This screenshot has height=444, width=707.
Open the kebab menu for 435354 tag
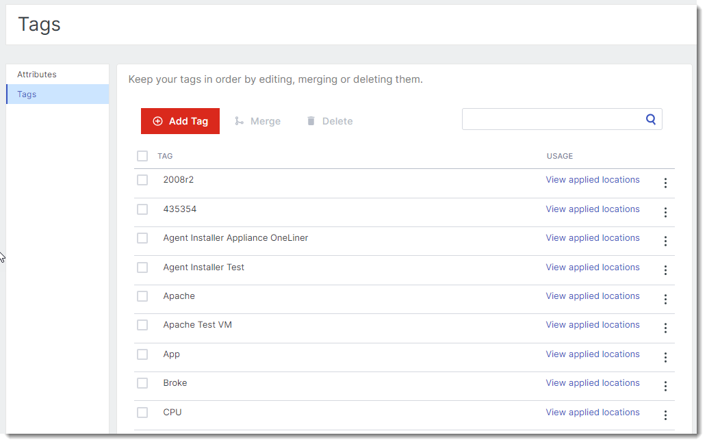coord(665,212)
